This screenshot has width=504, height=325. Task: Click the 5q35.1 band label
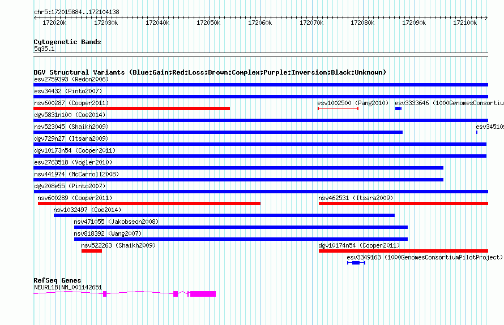pyautogui.click(x=44, y=49)
